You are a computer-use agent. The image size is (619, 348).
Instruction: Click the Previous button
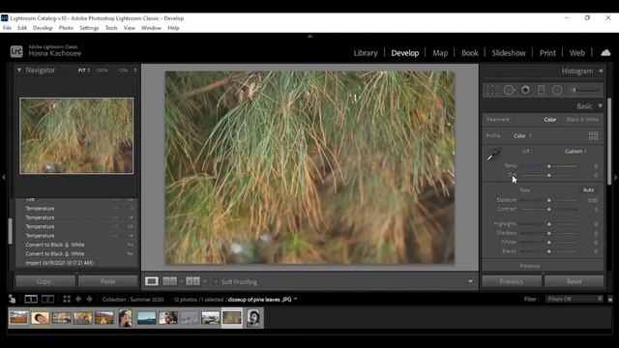512,281
